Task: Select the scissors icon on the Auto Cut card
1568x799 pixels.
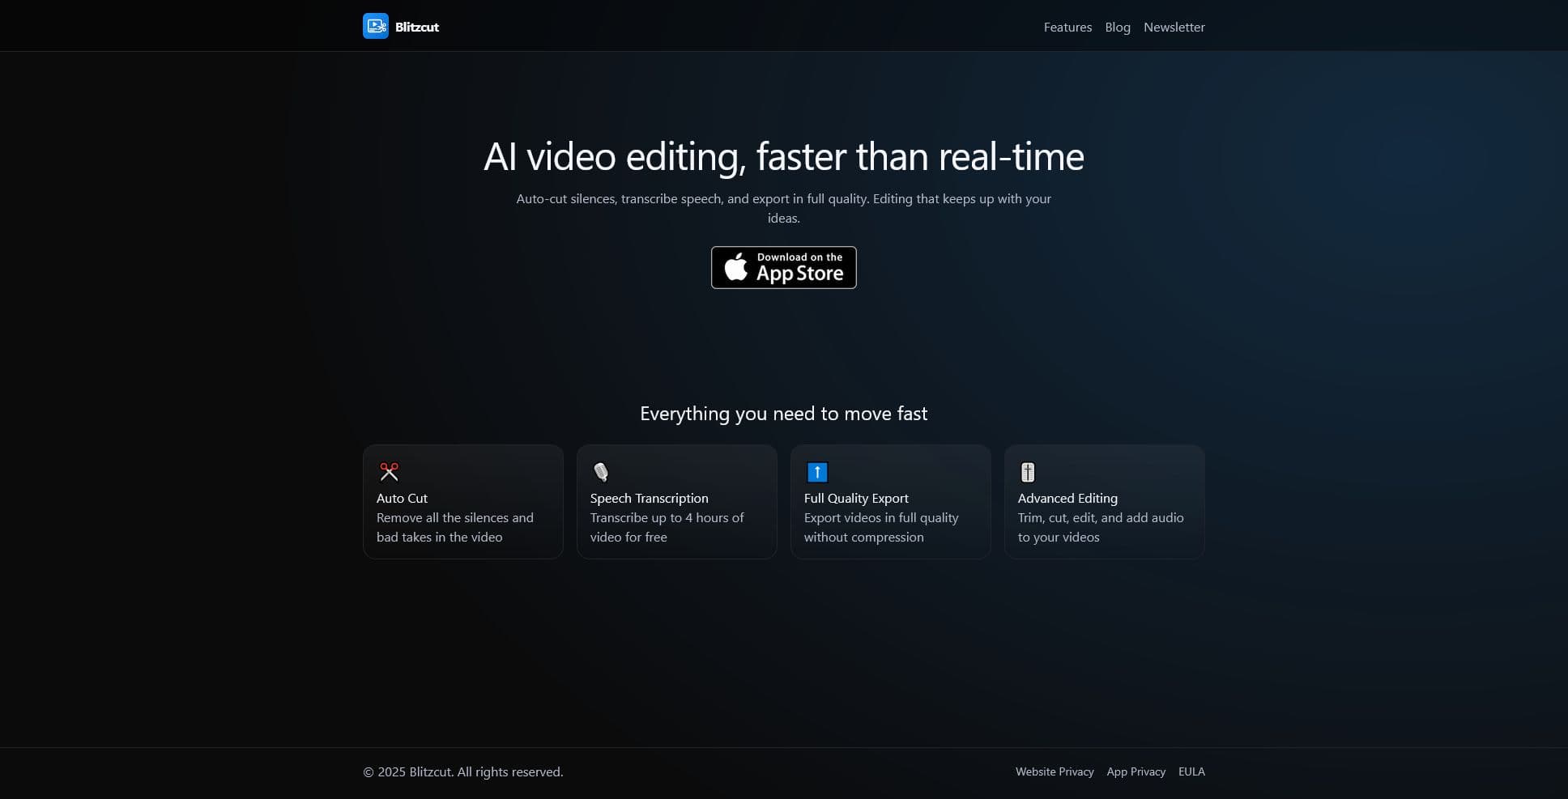Action: tap(389, 472)
